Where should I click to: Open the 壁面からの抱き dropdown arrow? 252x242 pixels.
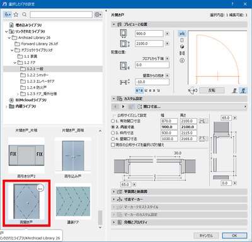pyautogui.click(x=167, y=75)
